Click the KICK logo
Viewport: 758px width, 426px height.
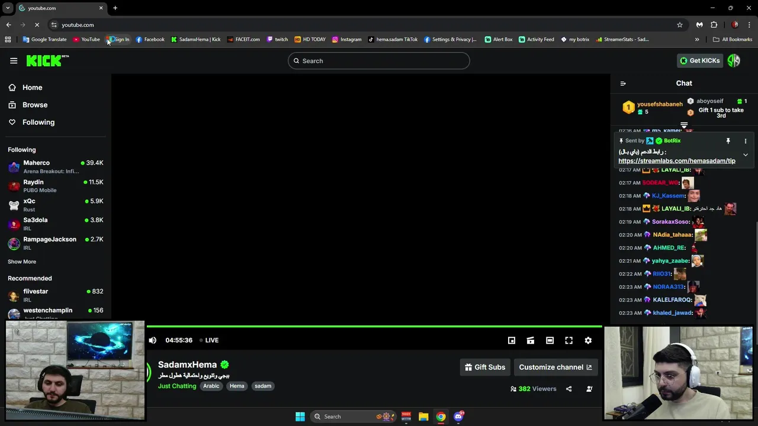coord(47,60)
